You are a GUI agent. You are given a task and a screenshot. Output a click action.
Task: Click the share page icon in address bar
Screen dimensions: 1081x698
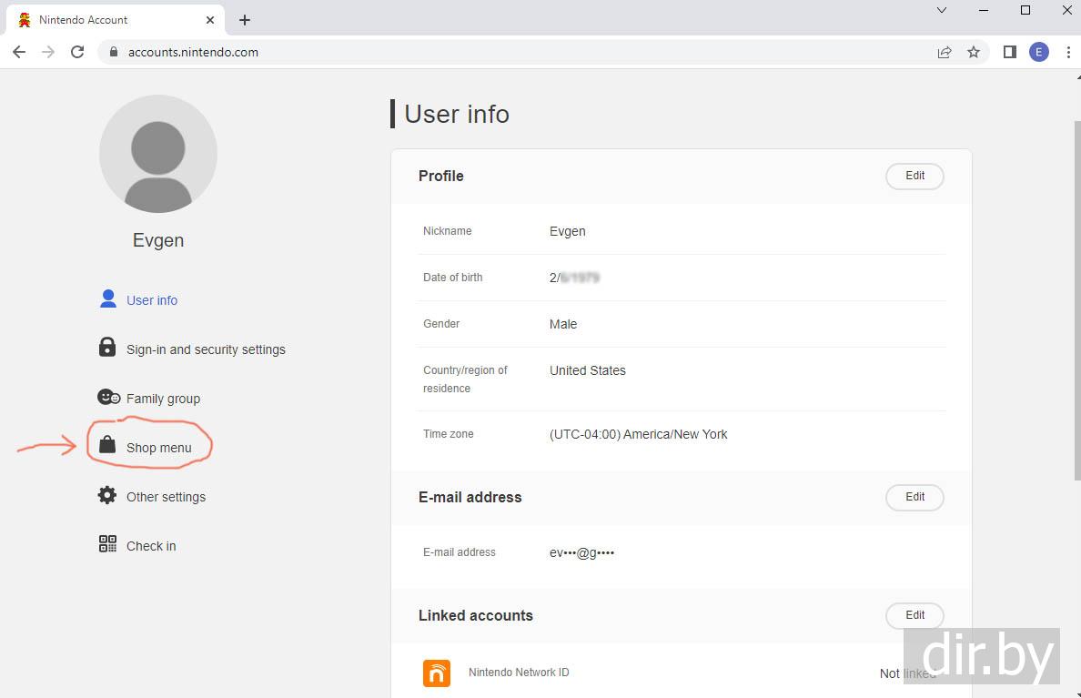[x=945, y=52]
